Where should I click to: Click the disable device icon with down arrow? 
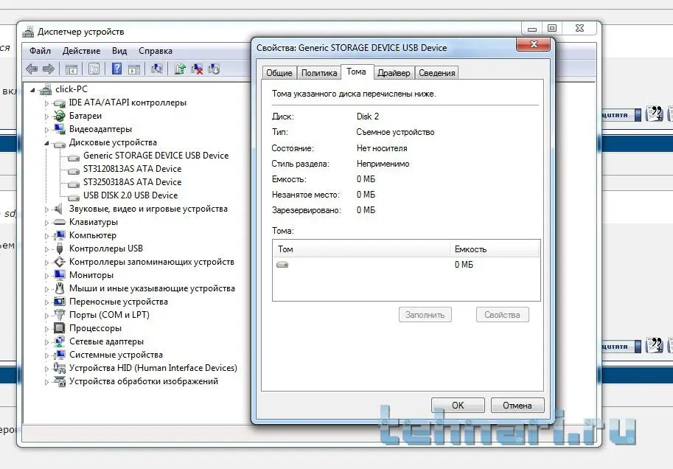coord(214,69)
